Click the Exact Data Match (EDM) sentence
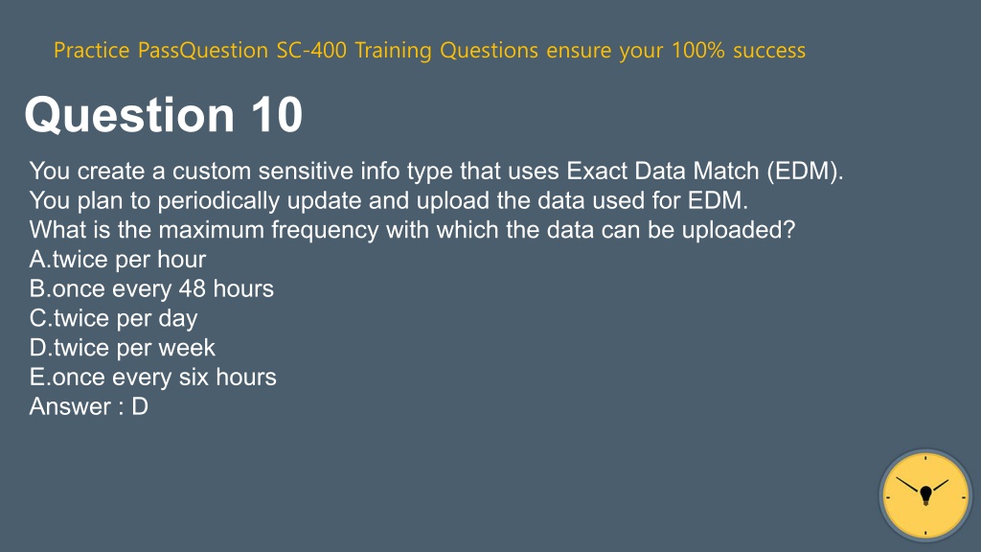 click(436, 171)
